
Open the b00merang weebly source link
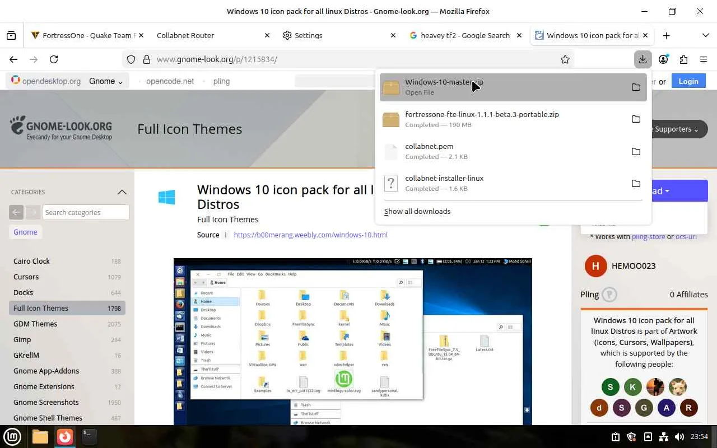[x=311, y=235]
